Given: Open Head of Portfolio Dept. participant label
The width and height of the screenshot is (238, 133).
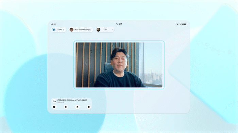Looking at the screenshot, I should click(x=82, y=30).
